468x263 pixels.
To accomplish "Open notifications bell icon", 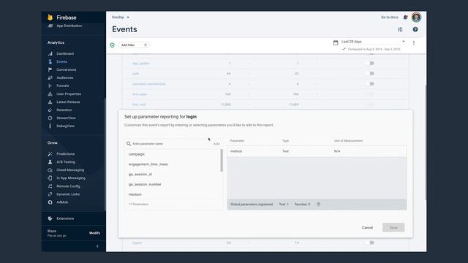I will point(405,18).
